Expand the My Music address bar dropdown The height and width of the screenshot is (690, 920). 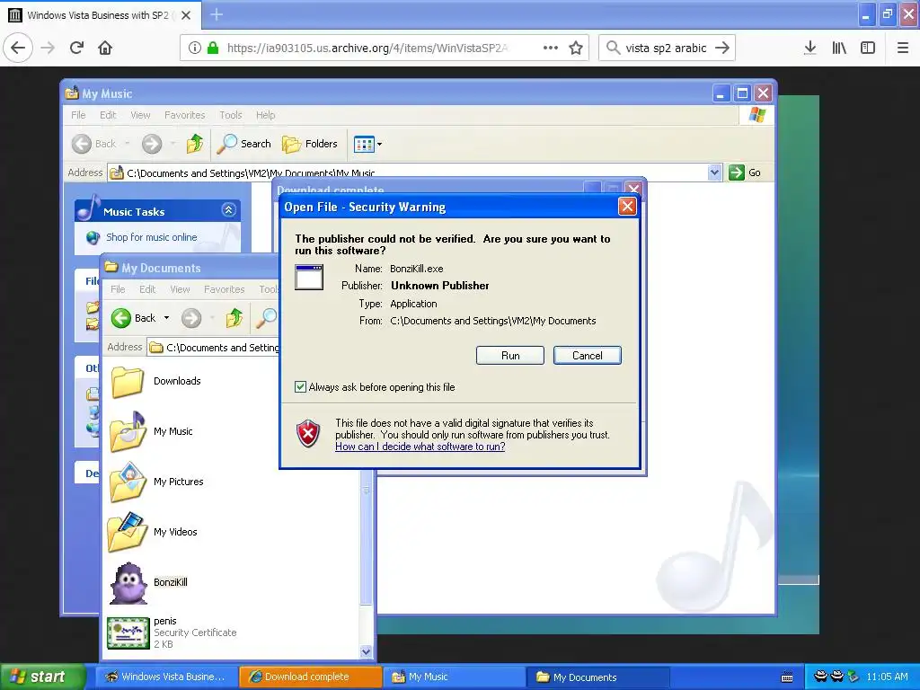point(714,172)
